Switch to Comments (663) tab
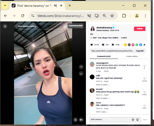This screenshot has height=126, width=154. tap(104, 56)
